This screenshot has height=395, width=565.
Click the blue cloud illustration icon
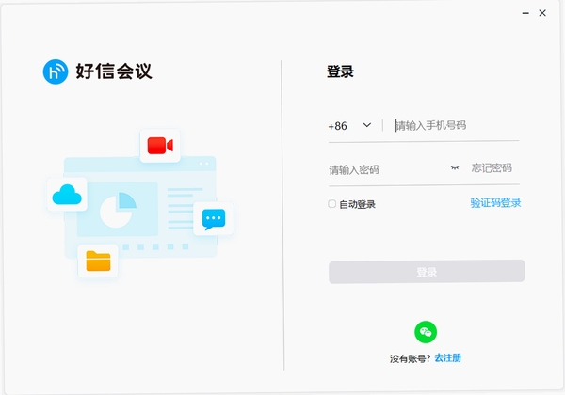pyautogui.click(x=67, y=195)
